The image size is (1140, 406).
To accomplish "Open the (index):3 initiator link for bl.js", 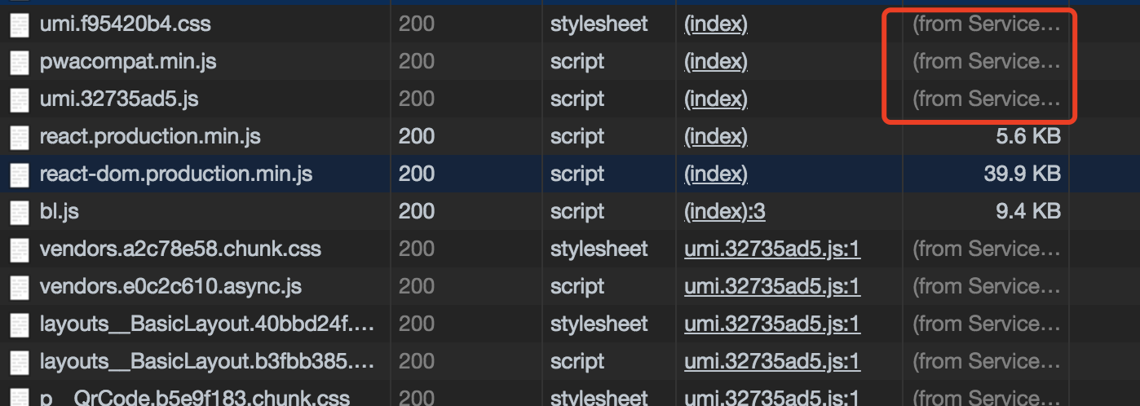I will click(x=725, y=212).
